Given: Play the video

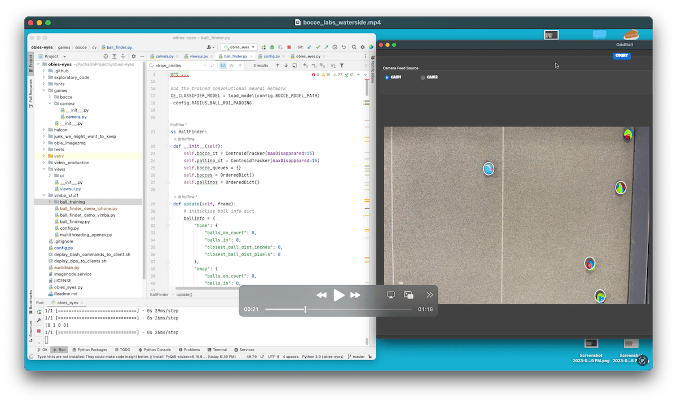Looking at the screenshot, I should pyautogui.click(x=338, y=295).
